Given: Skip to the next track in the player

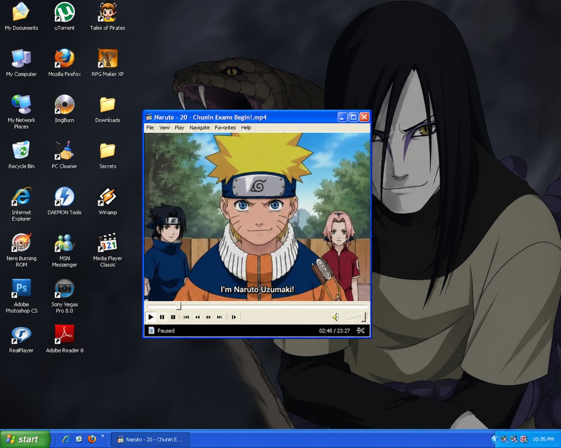Looking at the screenshot, I should (219, 317).
